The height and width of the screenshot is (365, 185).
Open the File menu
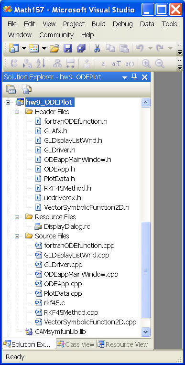12,24
